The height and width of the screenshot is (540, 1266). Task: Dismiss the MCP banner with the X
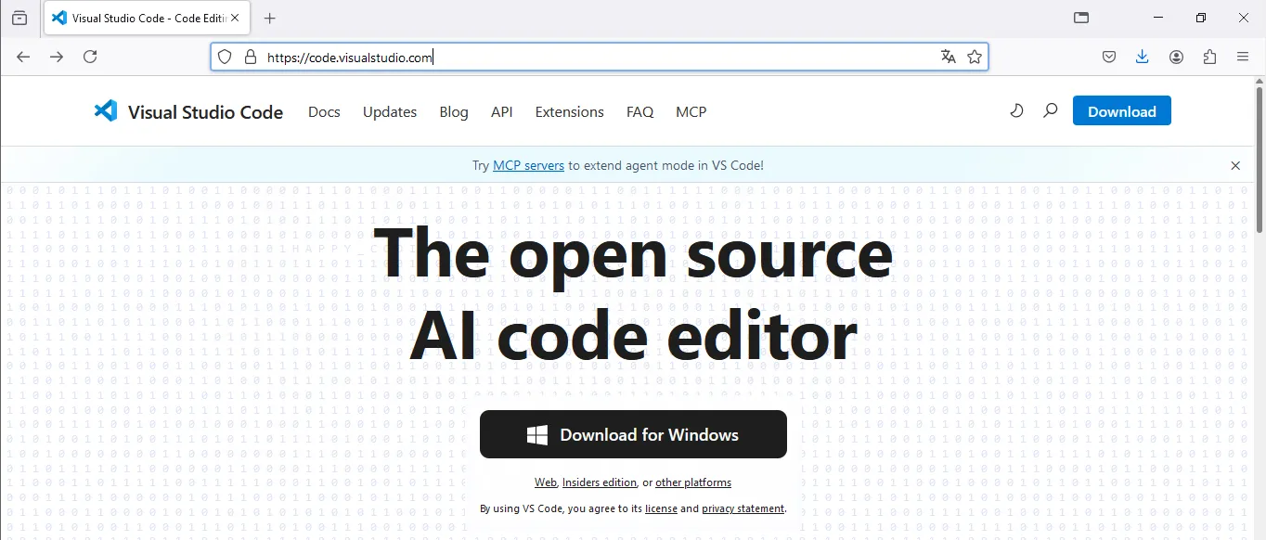pyautogui.click(x=1235, y=165)
